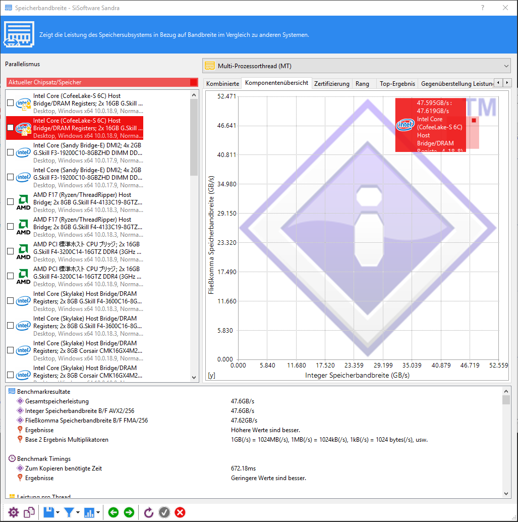518x522 pixels.
Task: Click Intel logo in the chart tooltip
Action: 405,125
